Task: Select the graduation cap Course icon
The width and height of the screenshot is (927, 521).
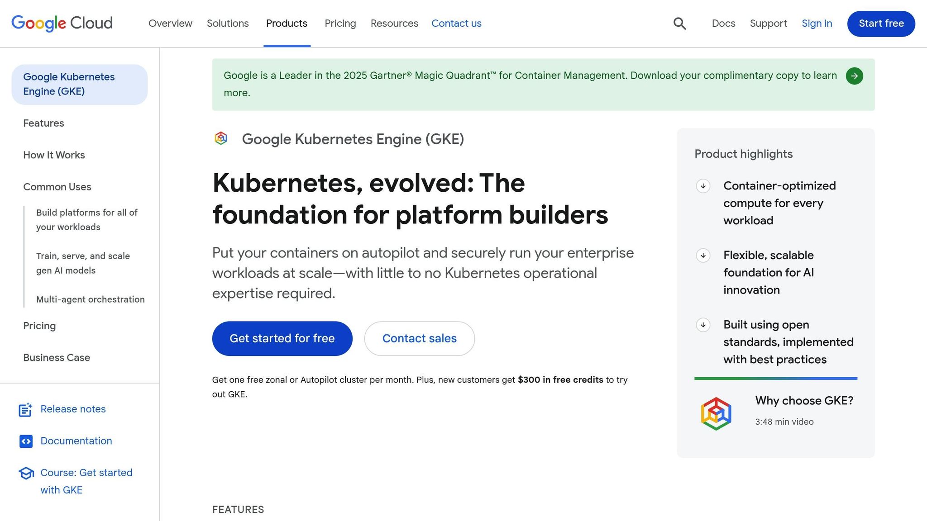Action: [26, 473]
